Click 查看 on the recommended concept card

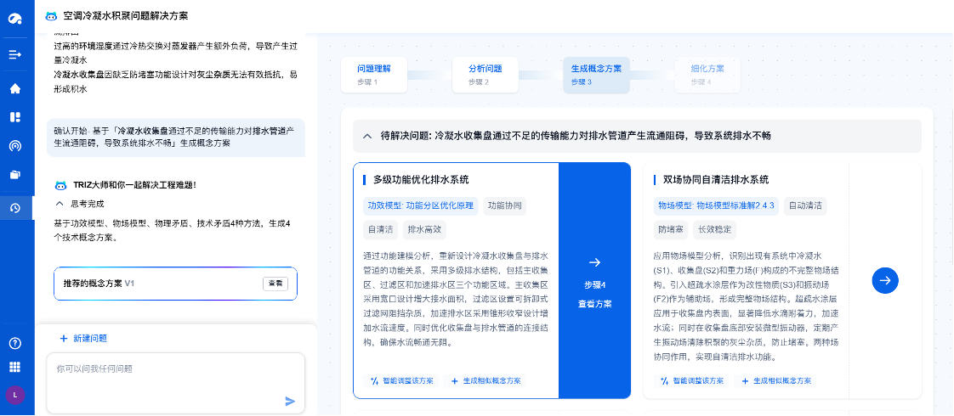point(275,284)
